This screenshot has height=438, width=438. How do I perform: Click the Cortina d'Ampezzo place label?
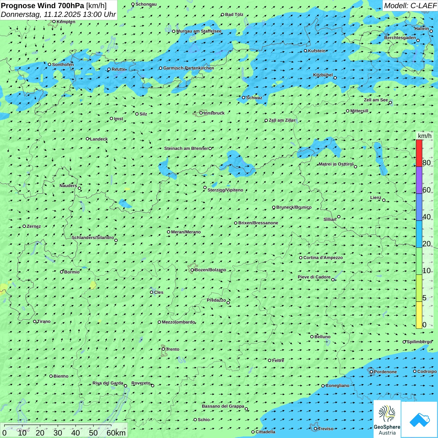[323, 257]
